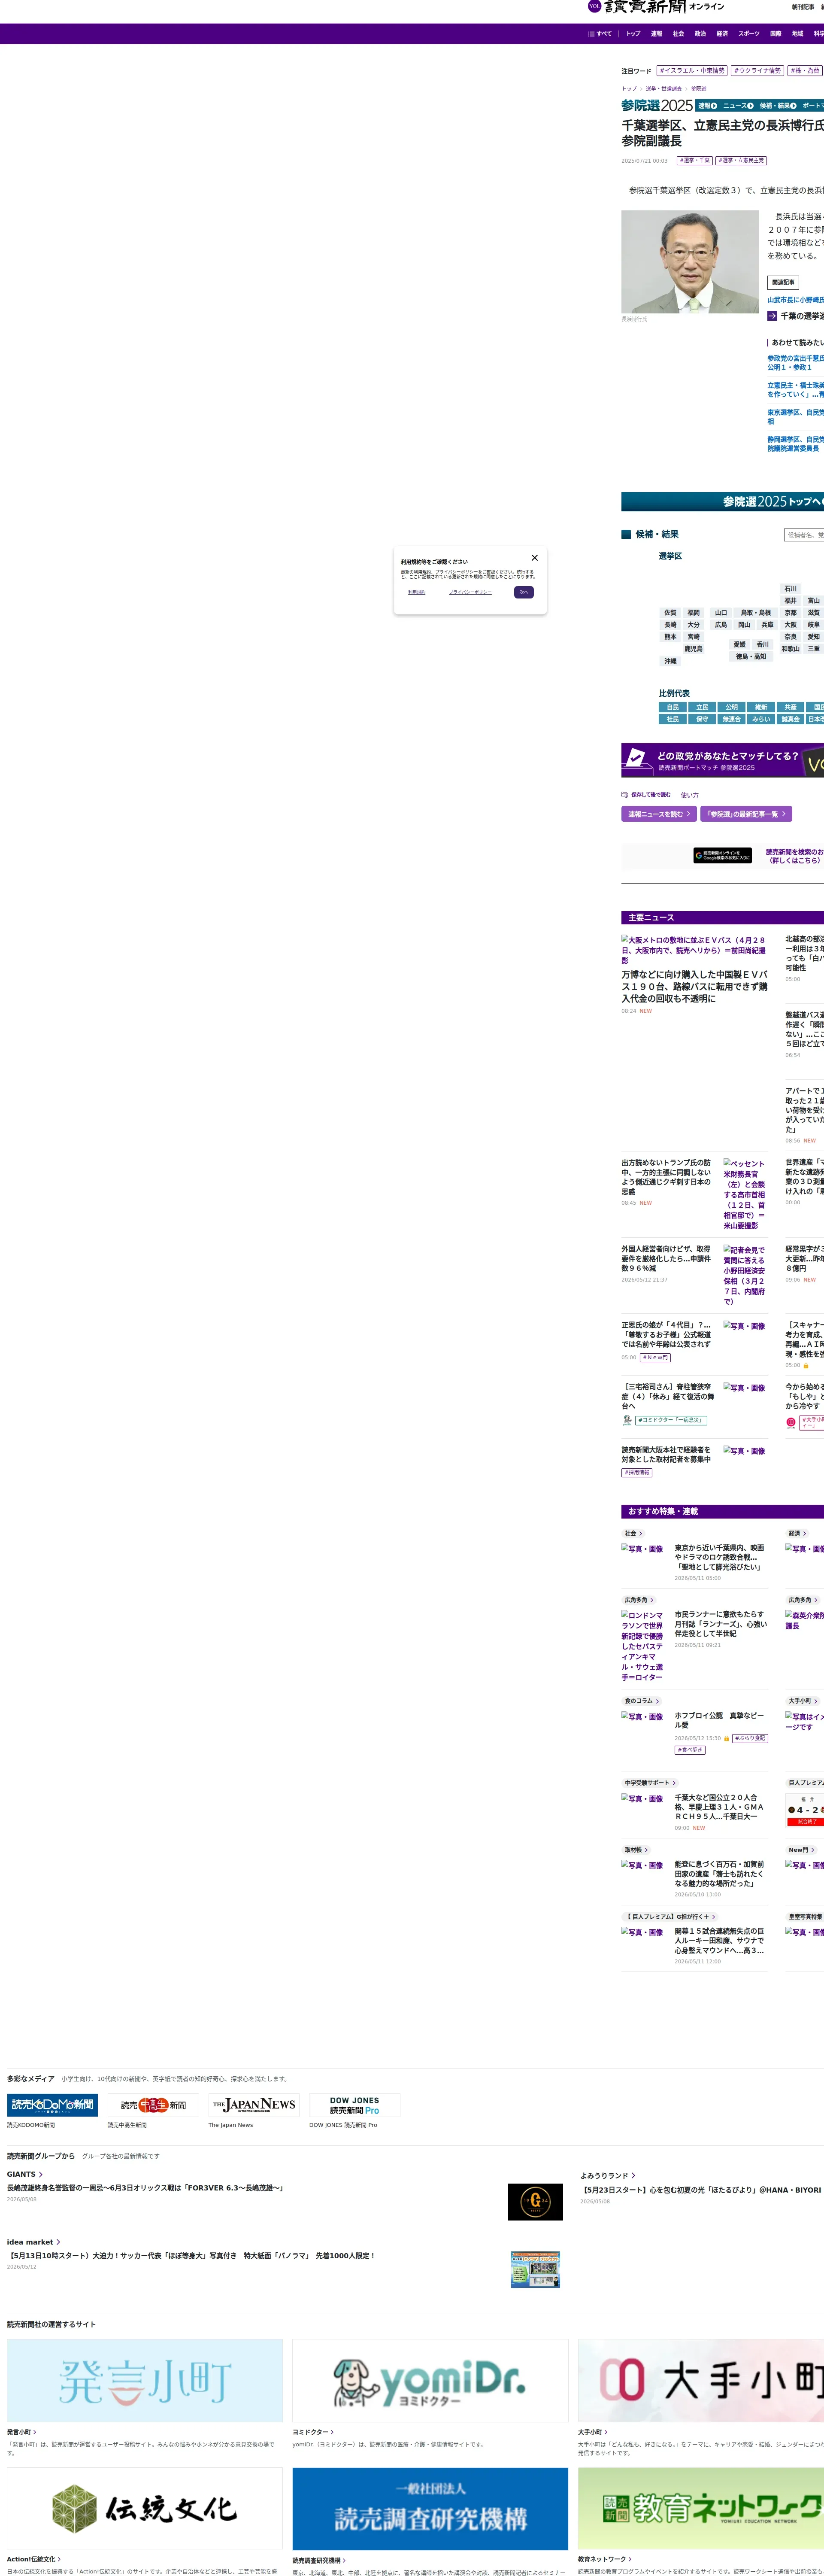824x2576 pixels.
Task: Choose 公明 under 比例代表
Action: pyautogui.click(x=732, y=707)
